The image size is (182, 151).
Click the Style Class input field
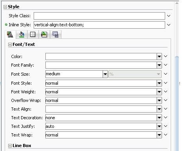(99, 16)
